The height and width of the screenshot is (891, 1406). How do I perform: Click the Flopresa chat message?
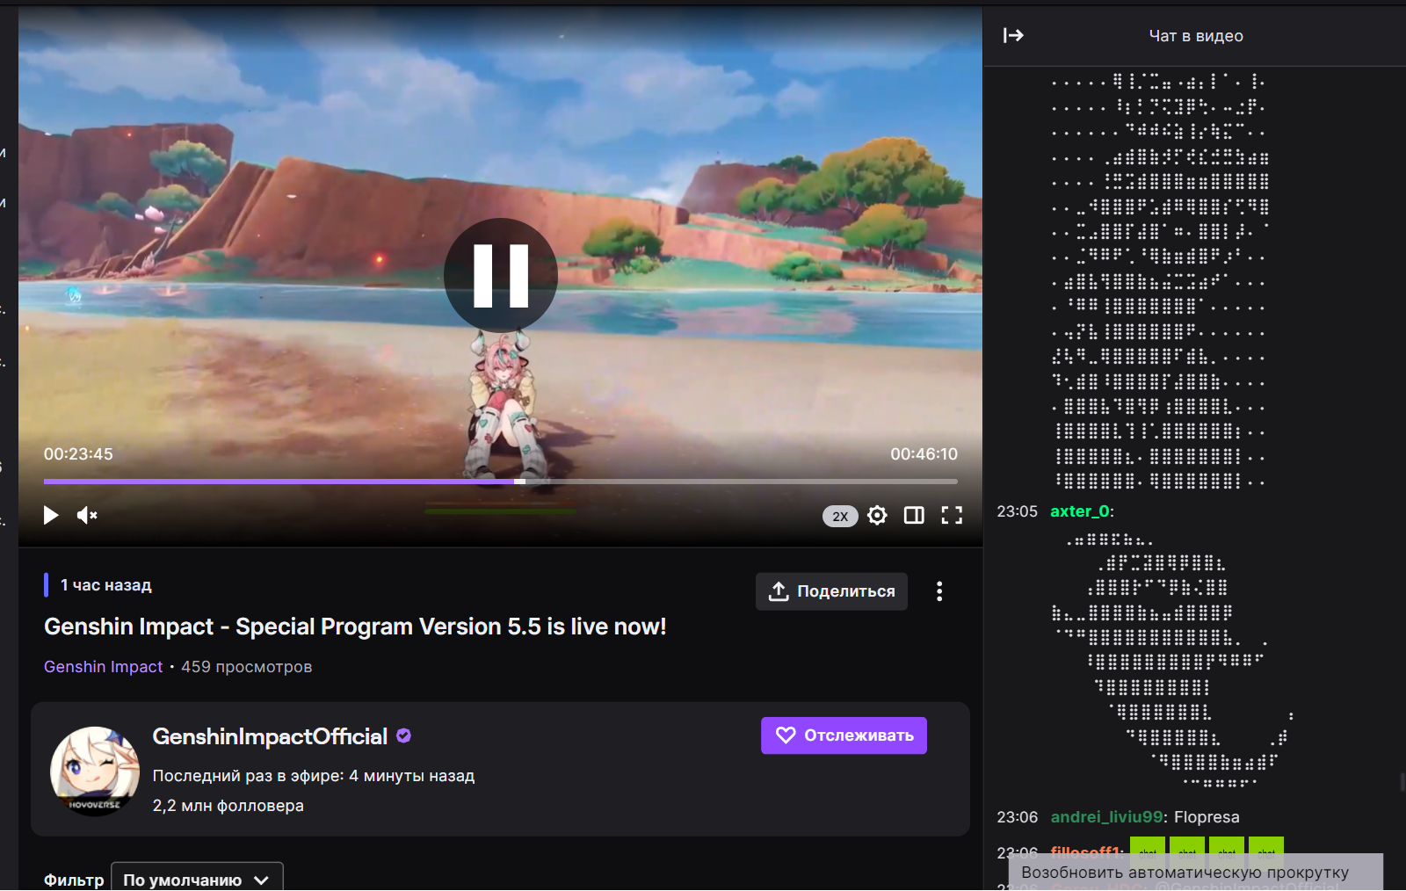pos(1207,817)
